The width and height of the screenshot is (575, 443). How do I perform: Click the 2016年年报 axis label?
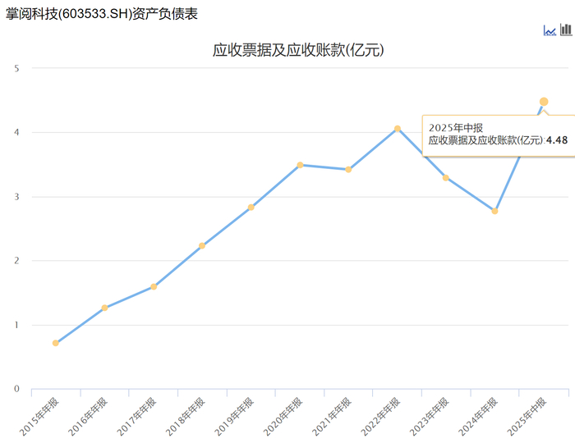[88, 417]
